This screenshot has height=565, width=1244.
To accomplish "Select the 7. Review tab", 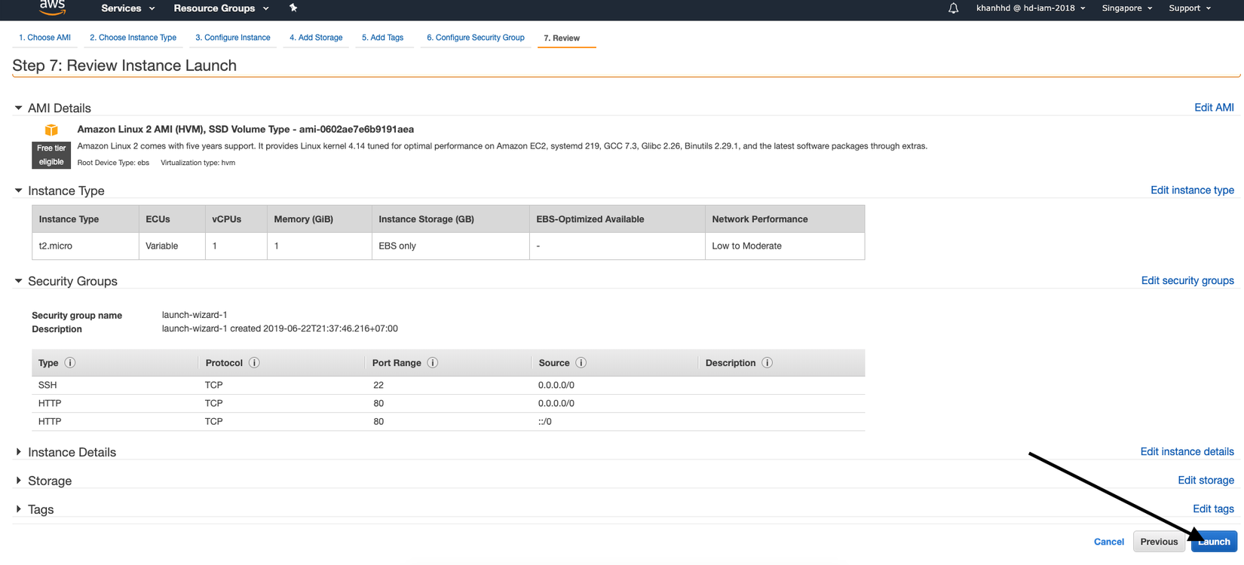I will (x=562, y=38).
